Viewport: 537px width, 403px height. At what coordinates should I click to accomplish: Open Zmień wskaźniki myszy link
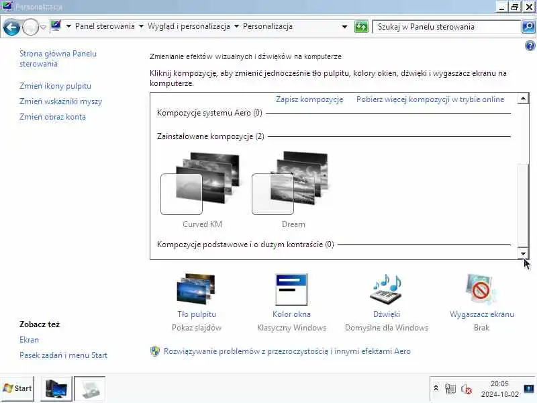tap(60, 101)
